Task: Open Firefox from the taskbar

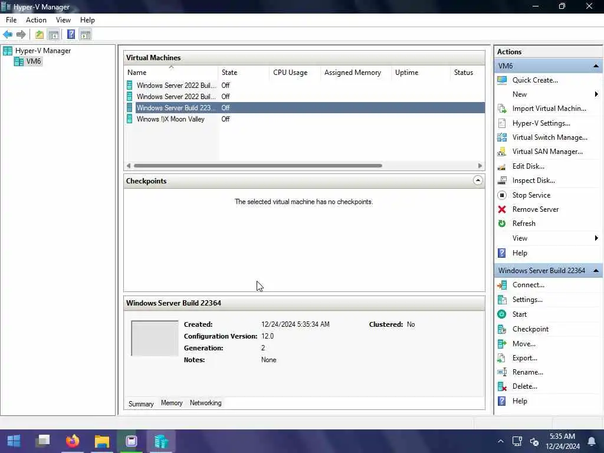Action: tap(73, 441)
